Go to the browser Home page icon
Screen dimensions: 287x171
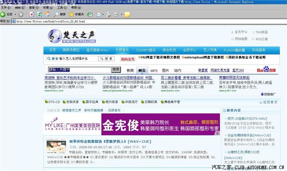click(47, 14)
